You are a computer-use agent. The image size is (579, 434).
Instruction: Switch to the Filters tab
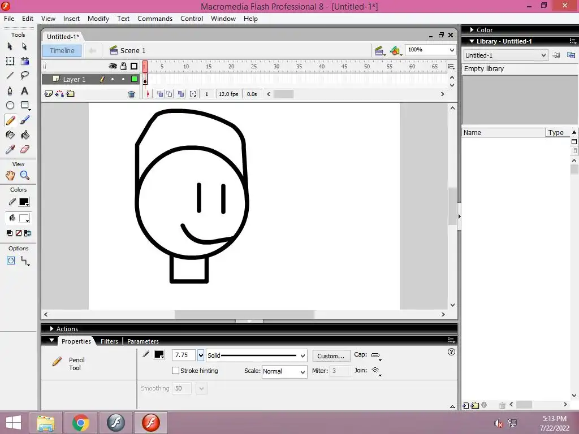point(109,341)
